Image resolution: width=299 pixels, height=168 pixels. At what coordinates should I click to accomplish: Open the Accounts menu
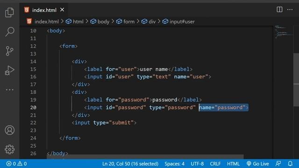tap(9, 130)
